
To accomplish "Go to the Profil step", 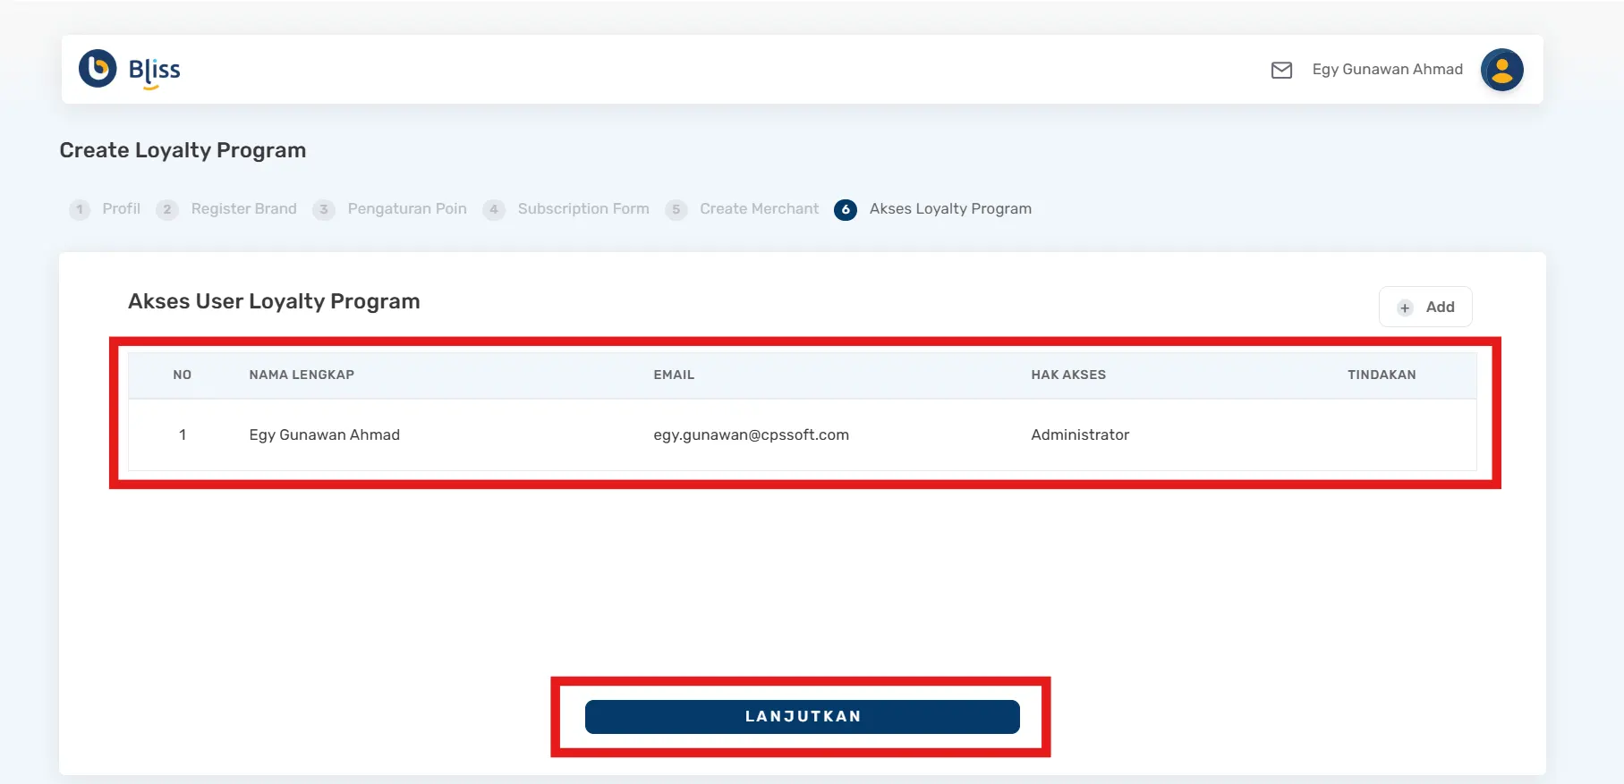I will [x=121, y=208].
